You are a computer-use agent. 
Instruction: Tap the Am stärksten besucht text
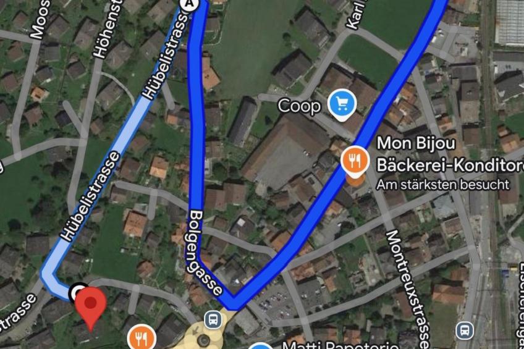coord(443,184)
